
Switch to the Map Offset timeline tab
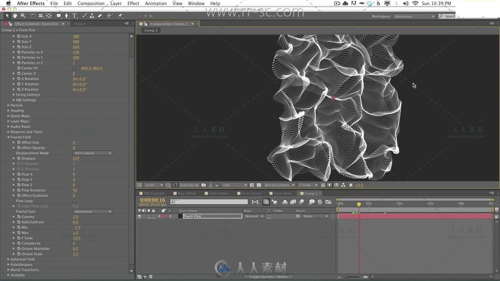(187, 194)
